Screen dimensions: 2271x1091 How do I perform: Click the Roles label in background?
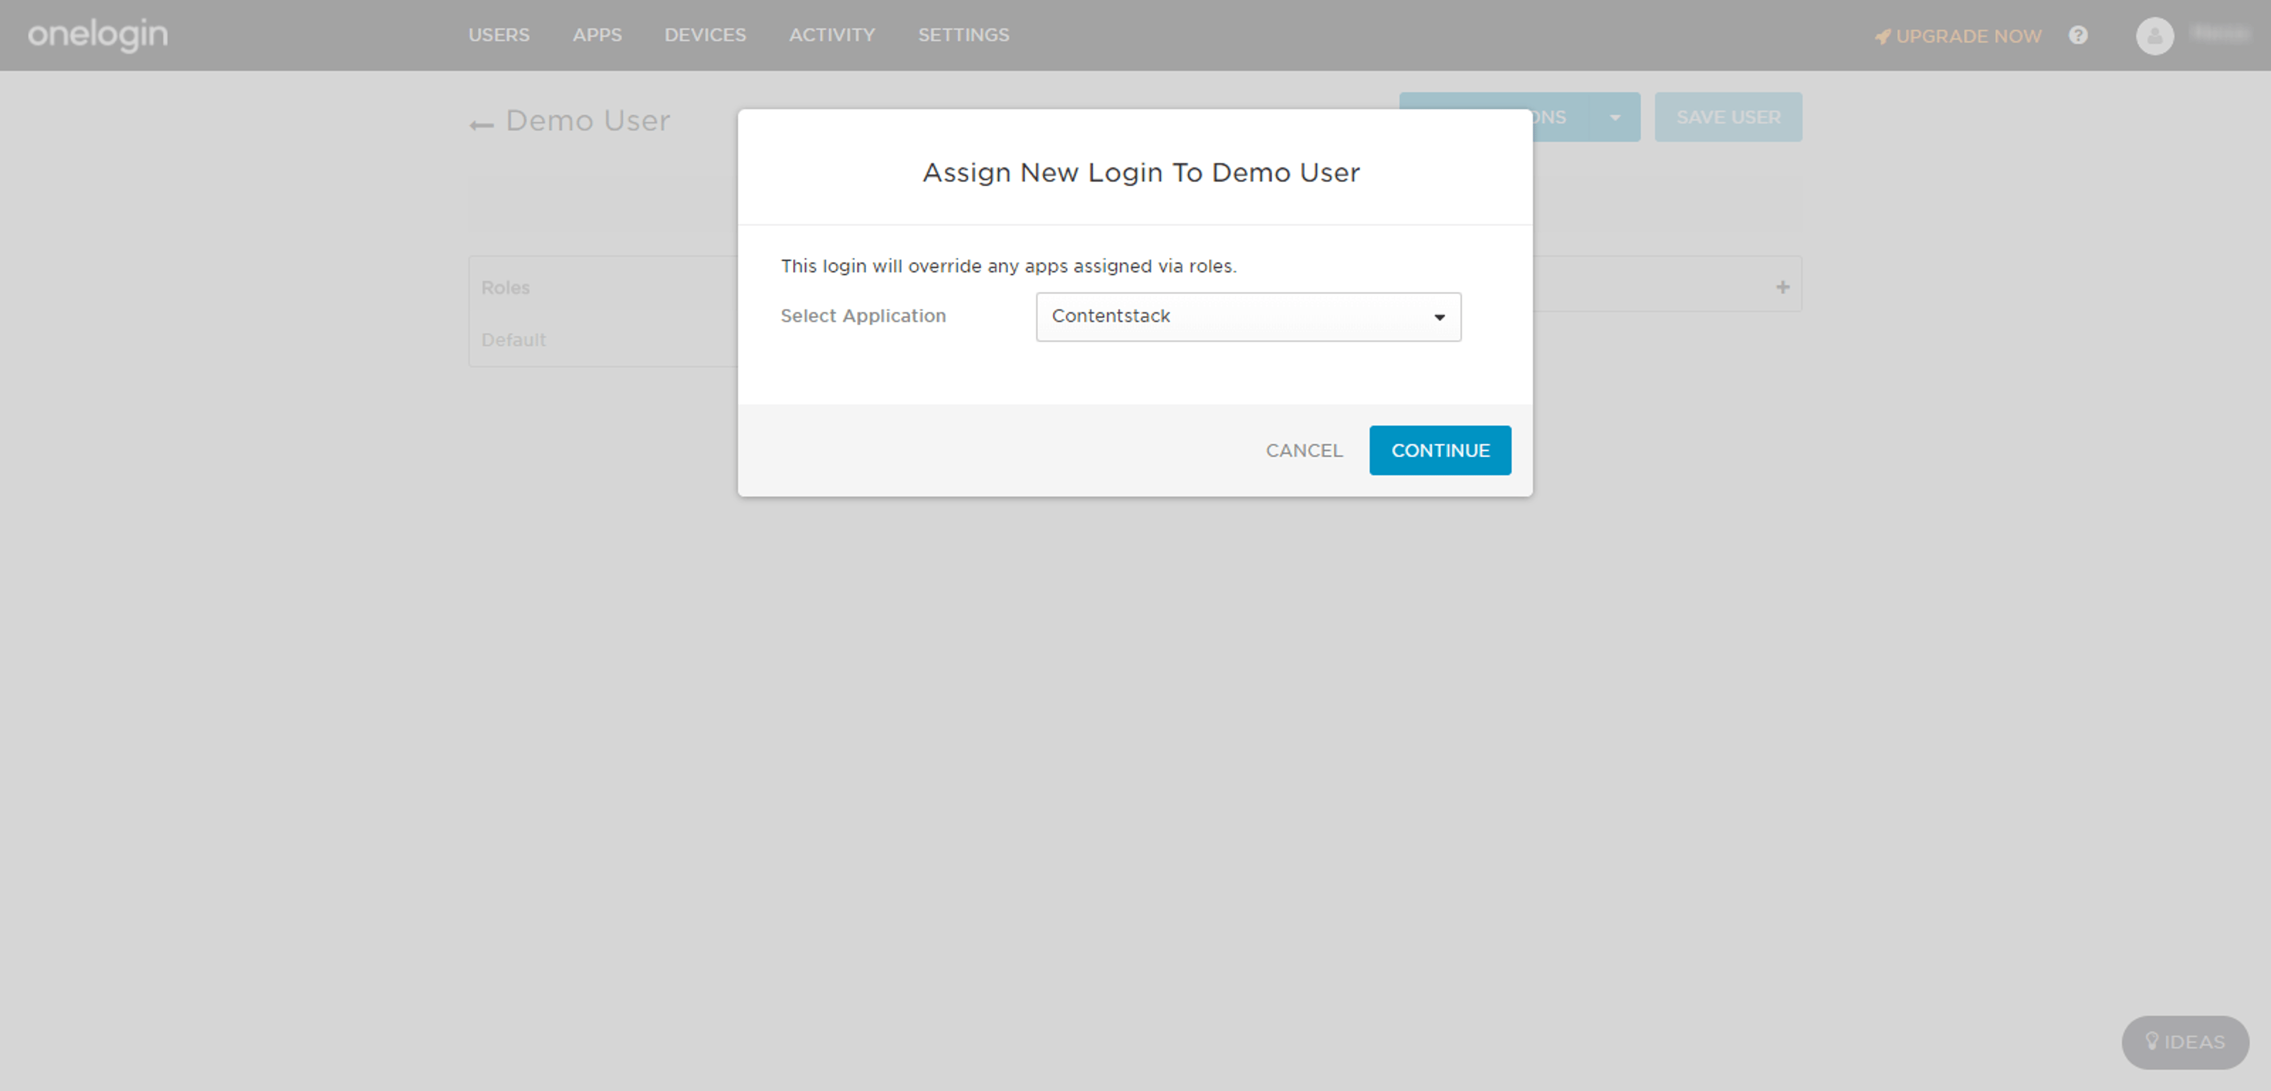(505, 287)
